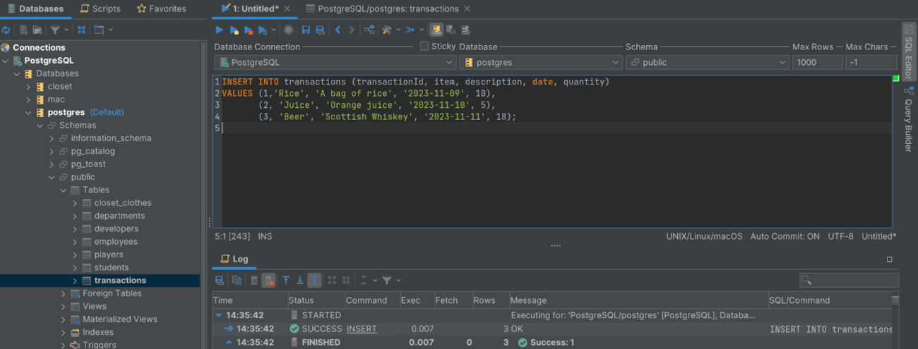Expand the Views node

(64, 306)
